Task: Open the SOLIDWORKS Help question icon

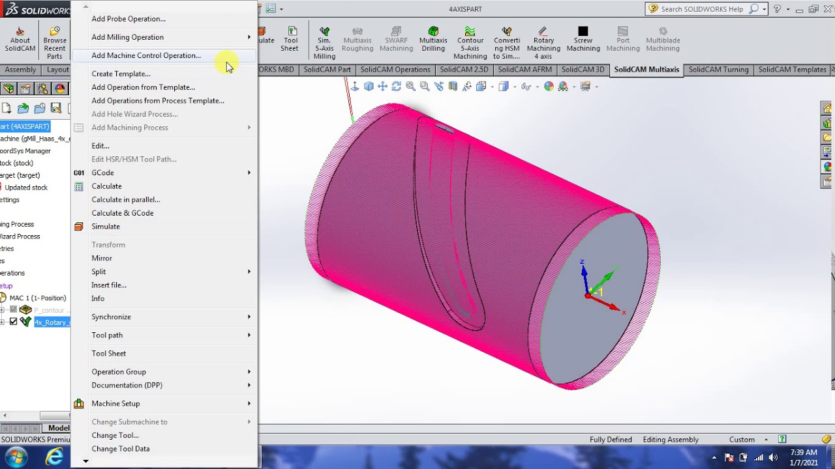Action: (777, 9)
